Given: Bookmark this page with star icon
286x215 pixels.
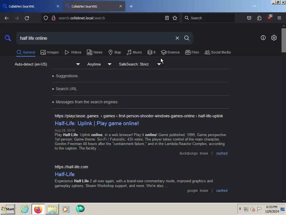Looking at the screenshot, I should (175, 18).
